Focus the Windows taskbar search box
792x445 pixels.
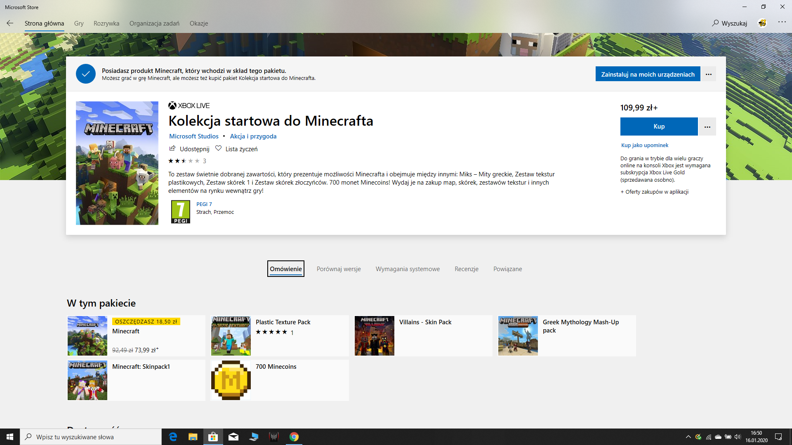click(x=91, y=437)
